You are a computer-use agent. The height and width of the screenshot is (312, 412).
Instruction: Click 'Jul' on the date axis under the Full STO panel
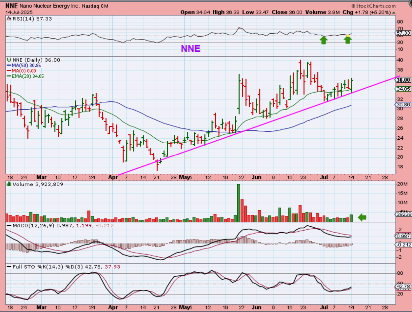324,307
